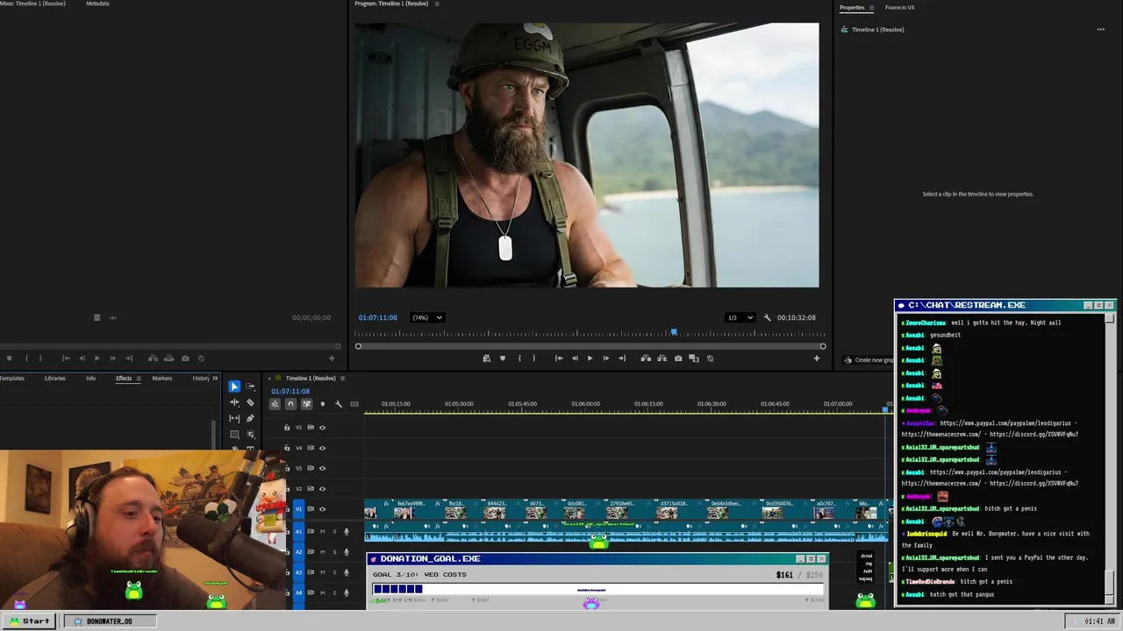1123x631 pixels.
Task: Click timeline playhead timecode 01:07:11:08
Action: 290,391
